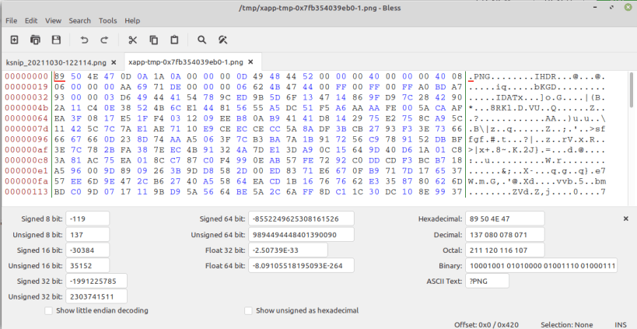Click the Octal value field
637x329 pixels.
[x=505, y=250]
